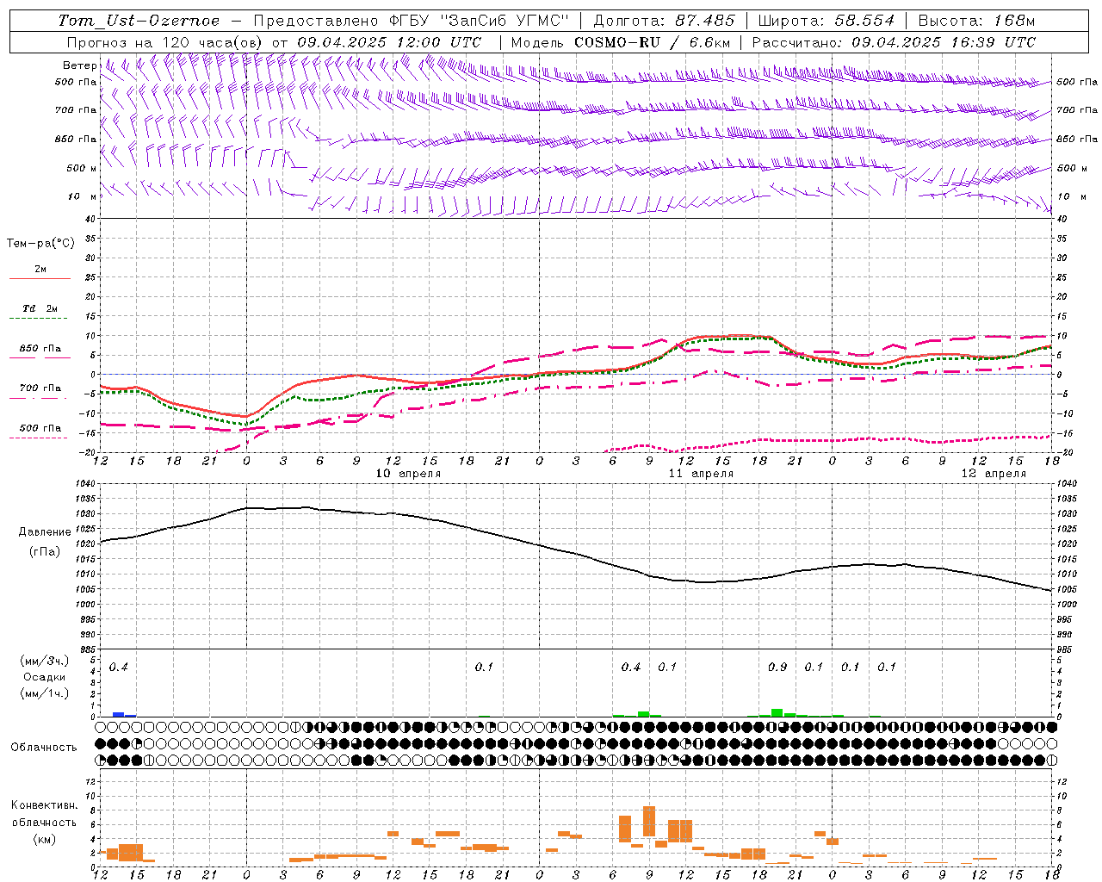The height and width of the screenshot is (882, 1102).
Task: Click the 500 м wind level label on left
Action: (x=82, y=168)
